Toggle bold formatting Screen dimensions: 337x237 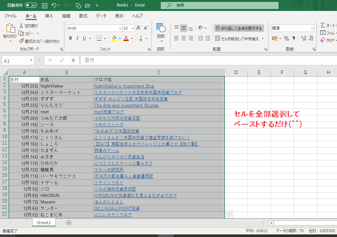(x=70, y=38)
